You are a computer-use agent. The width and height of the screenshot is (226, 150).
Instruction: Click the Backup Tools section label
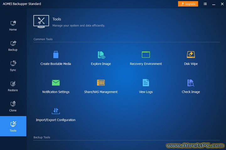point(42,137)
